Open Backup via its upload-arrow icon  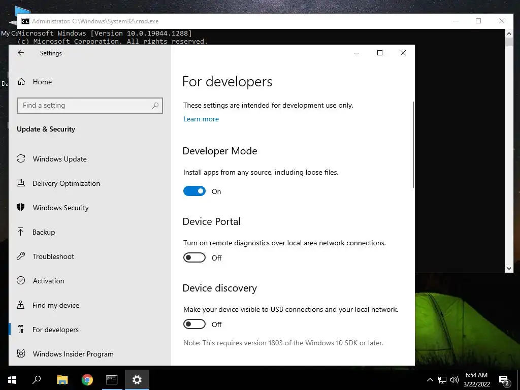pos(21,232)
